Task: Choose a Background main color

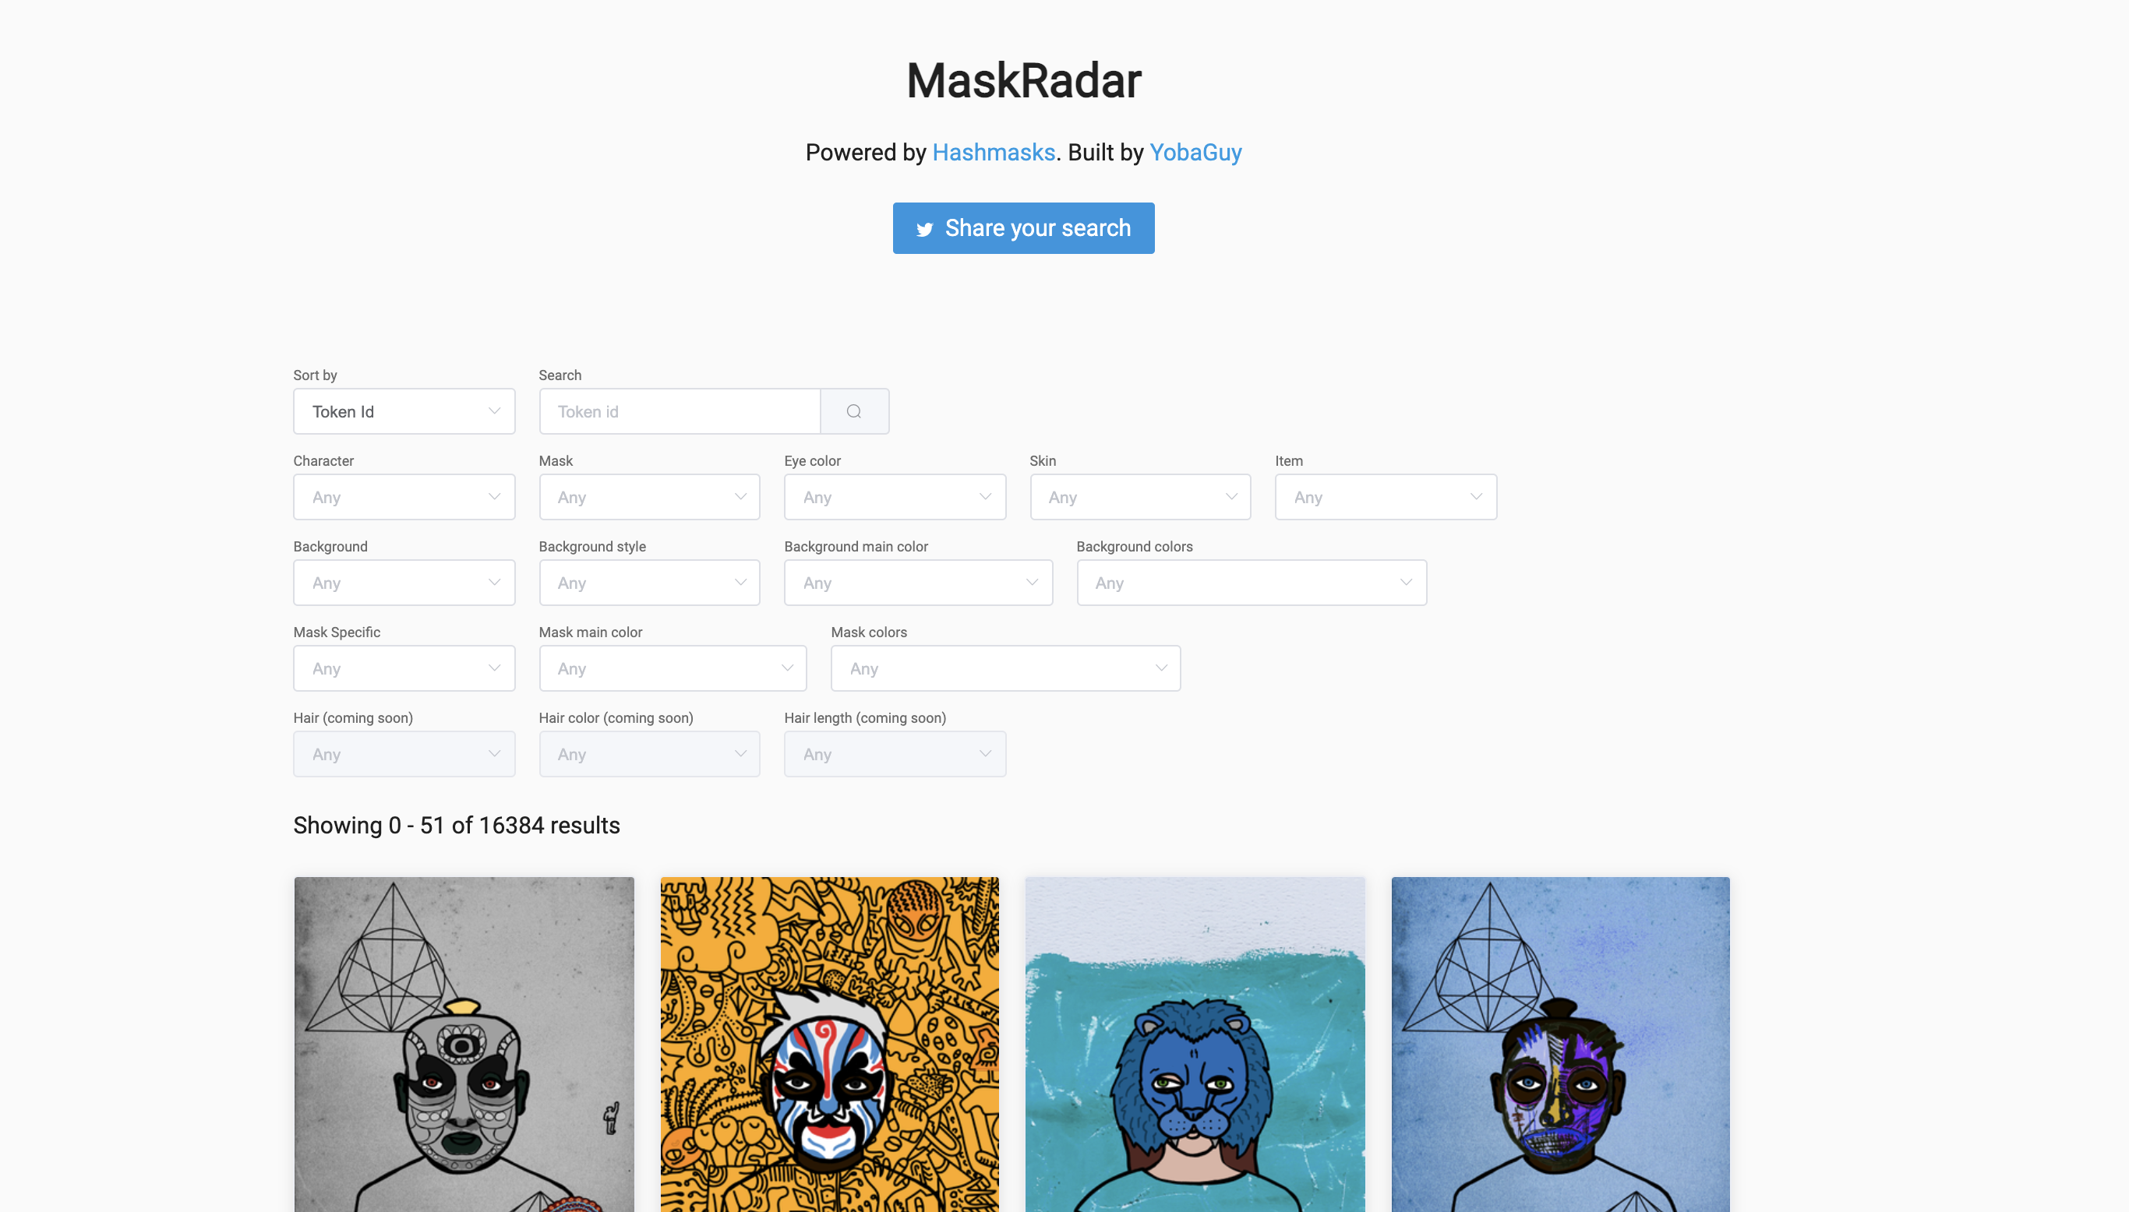Action: (918, 583)
